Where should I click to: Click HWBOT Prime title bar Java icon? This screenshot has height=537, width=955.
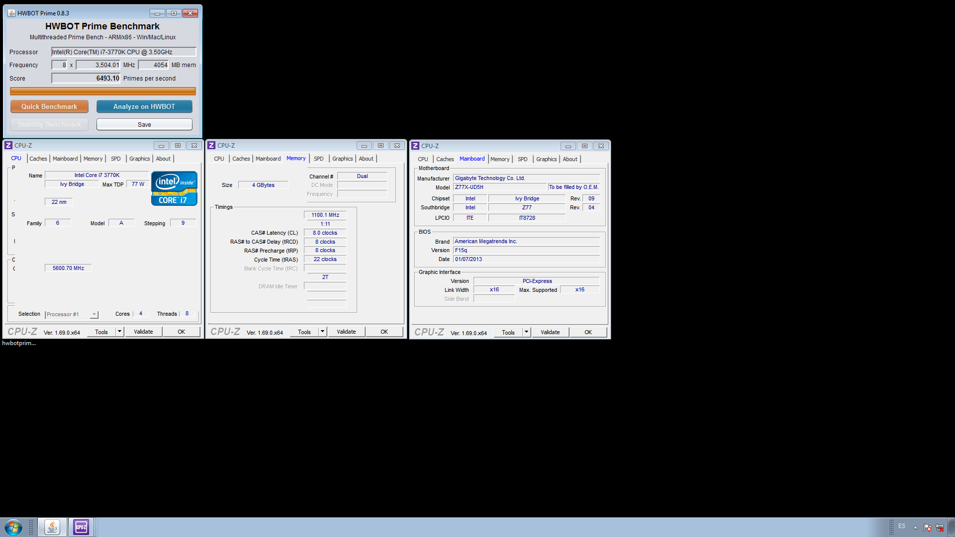click(11, 13)
